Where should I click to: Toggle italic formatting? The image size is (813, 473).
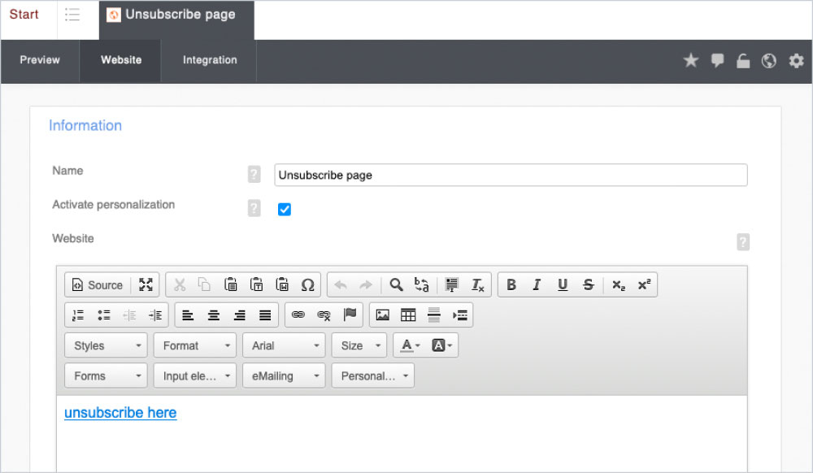(x=537, y=285)
